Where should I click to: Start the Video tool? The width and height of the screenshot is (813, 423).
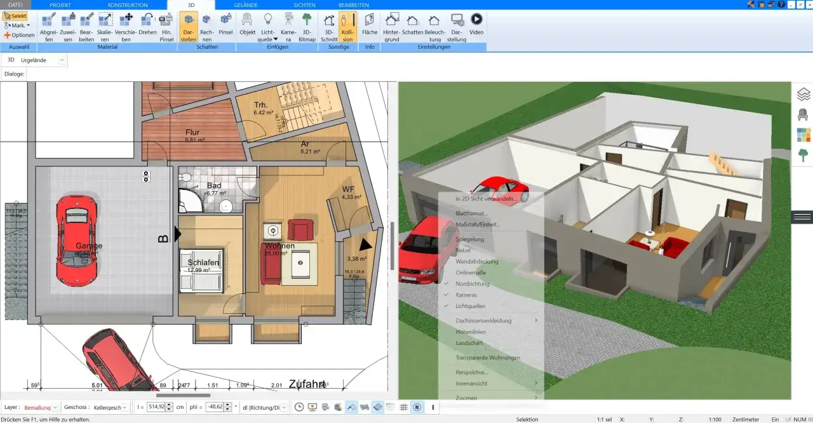click(x=476, y=23)
